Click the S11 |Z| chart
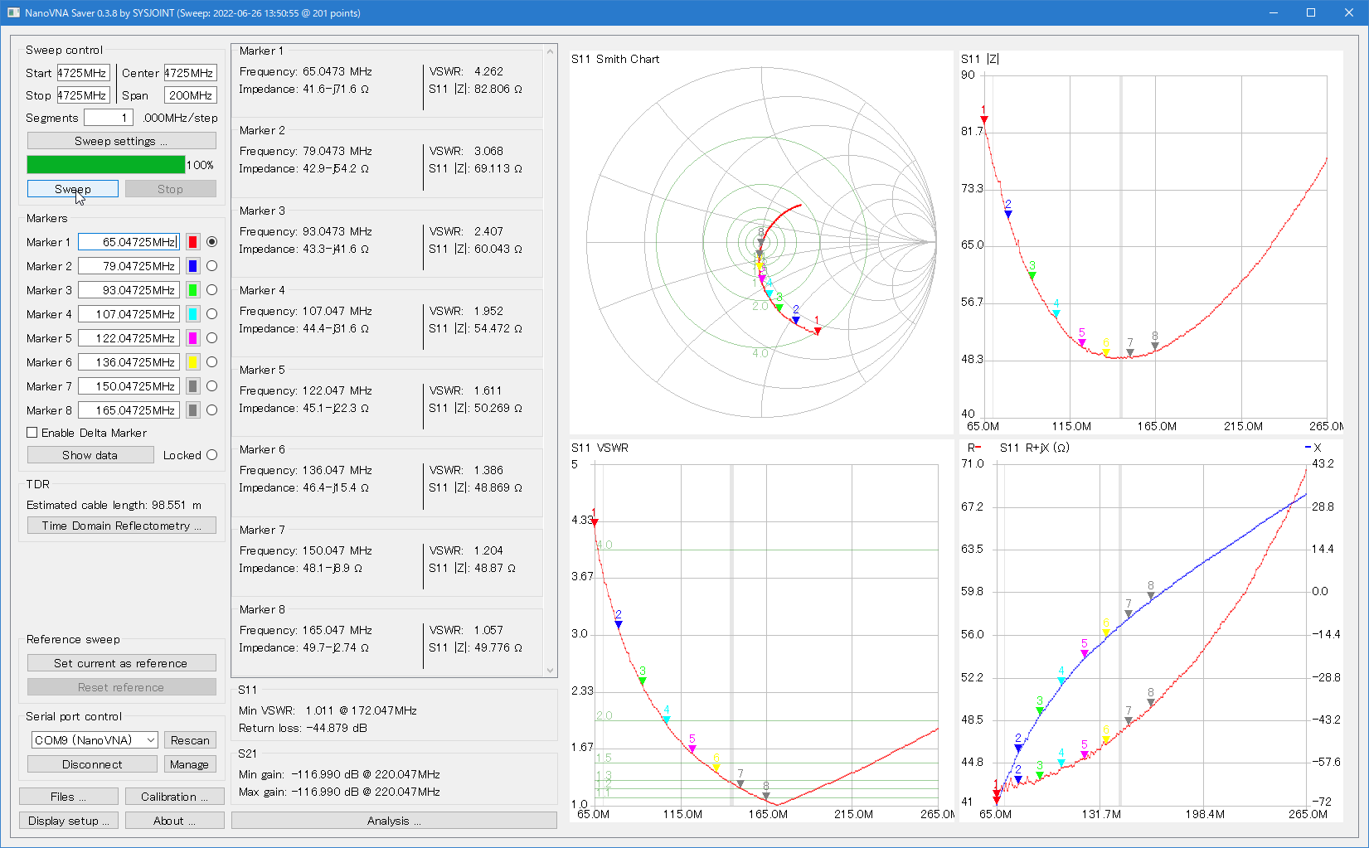 point(1151,242)
